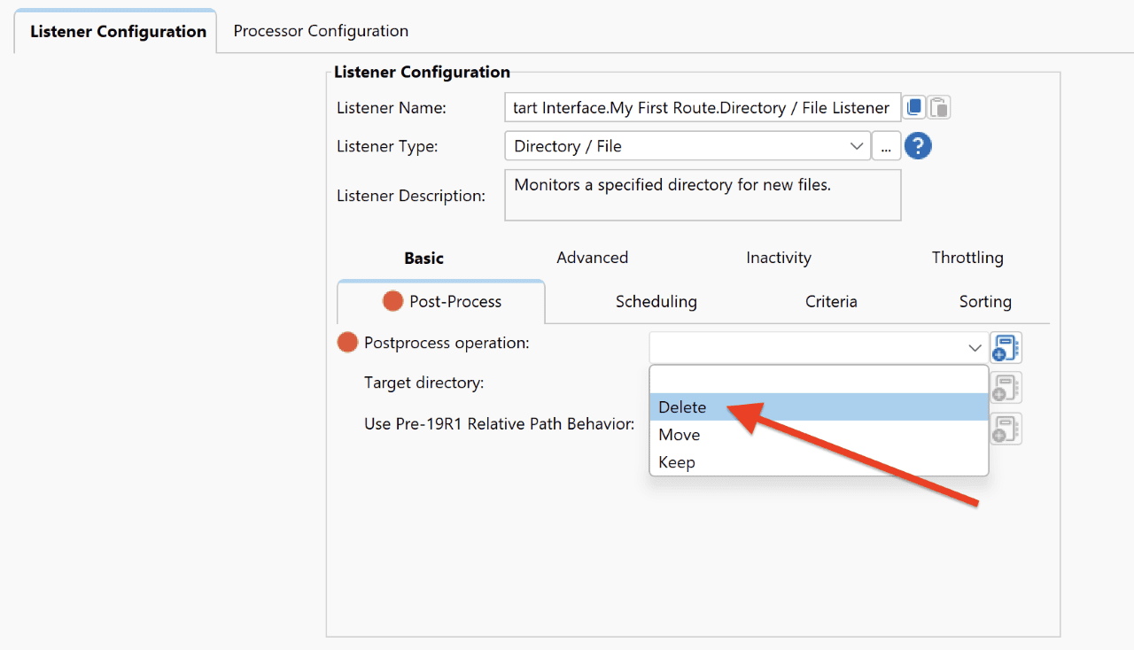This screenshot has width=1134, height=650.
Task: Edit the Listener Description text box
Action: [x=703, y=195]
